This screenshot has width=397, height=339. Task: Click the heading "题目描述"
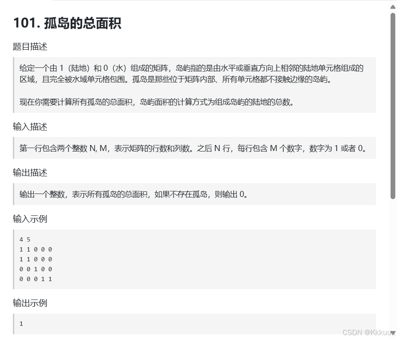[30, 47]
